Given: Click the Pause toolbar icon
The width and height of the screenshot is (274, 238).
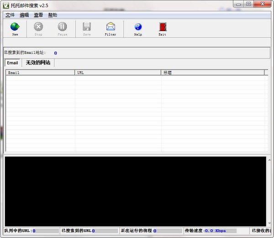Looking at the screenshot, I should [62, 27].
